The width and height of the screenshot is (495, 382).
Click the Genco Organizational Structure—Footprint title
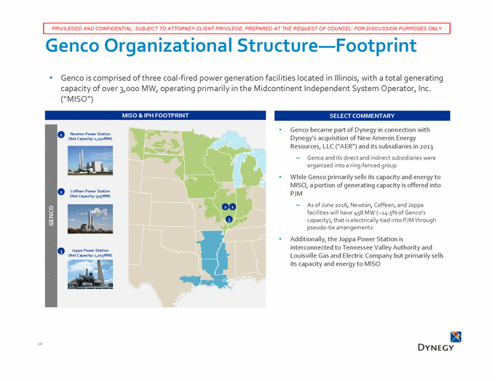(230, 47)
